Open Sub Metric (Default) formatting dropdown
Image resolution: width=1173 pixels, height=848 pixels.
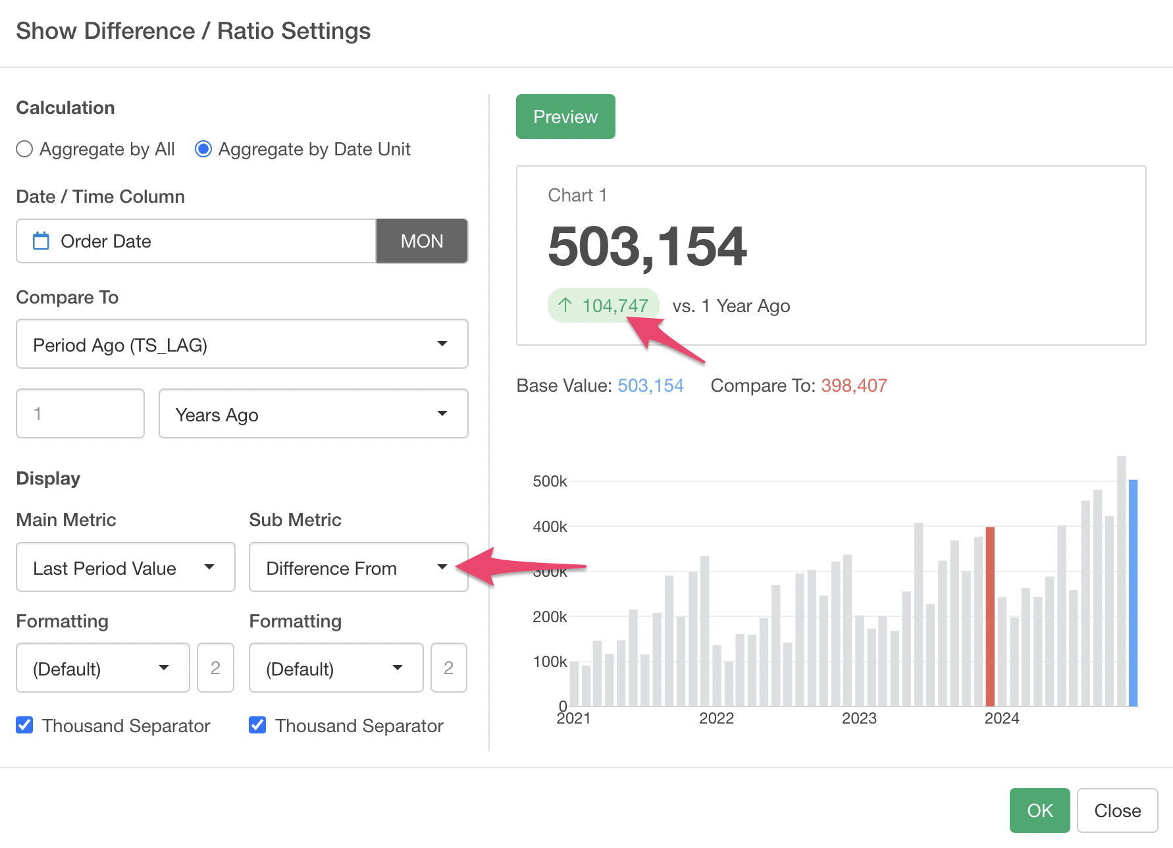click(336, 668)
